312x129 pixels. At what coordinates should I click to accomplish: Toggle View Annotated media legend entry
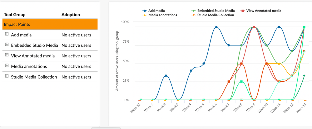(261, 11)
